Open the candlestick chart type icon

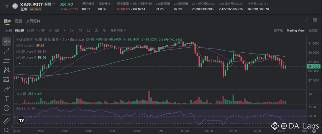coord(80,30)
